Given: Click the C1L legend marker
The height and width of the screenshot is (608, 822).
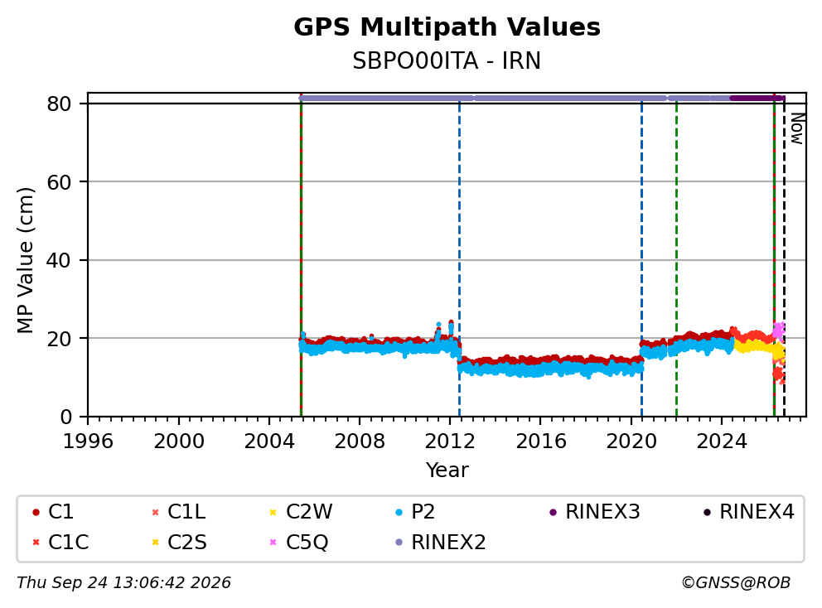Looking at the screenshot, I should coord(155,512).
